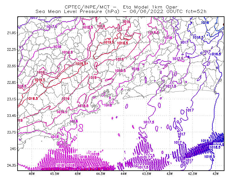Screen dimensions: 242x187
Task: Select the 45.5W longitude tick label
Action: coord(55,174)
